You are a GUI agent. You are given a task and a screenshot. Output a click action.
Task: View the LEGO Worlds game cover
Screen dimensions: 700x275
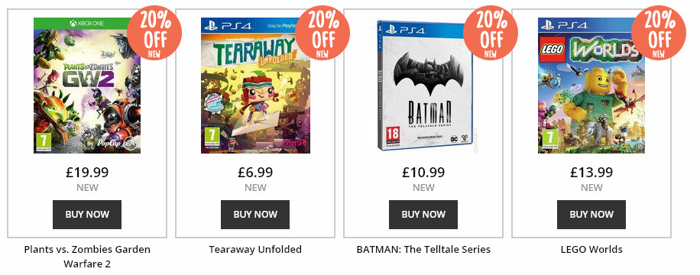coord(591,86)
